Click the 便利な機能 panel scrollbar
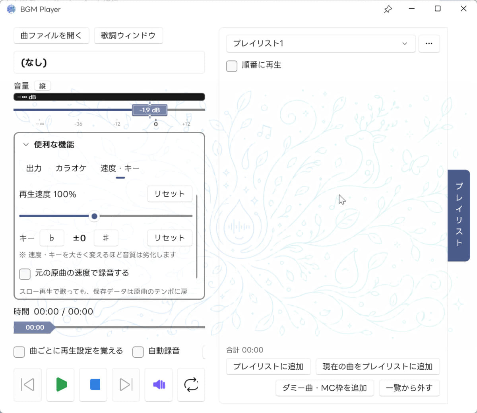The width and height of the screenshot is (477, 413). point(197,237)
